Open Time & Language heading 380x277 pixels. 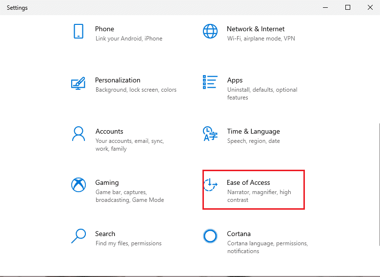(x=254, y=131)
